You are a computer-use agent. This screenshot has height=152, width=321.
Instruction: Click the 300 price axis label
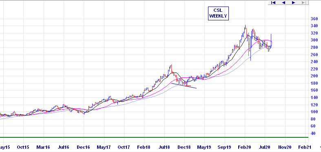tap(314, 40)
